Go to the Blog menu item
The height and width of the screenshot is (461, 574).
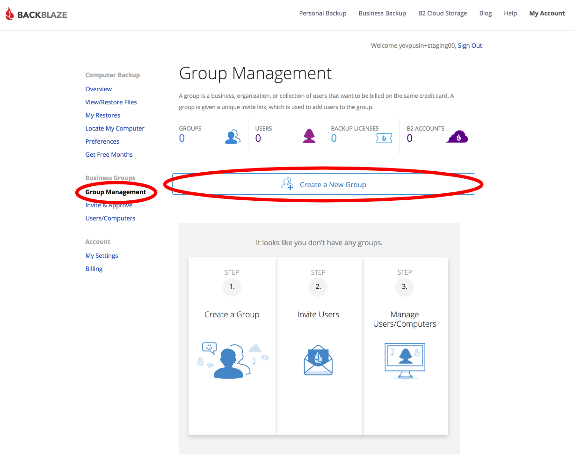(x=486, y=13)
